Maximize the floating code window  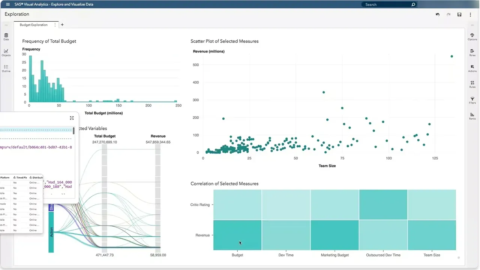coord(72,118)
